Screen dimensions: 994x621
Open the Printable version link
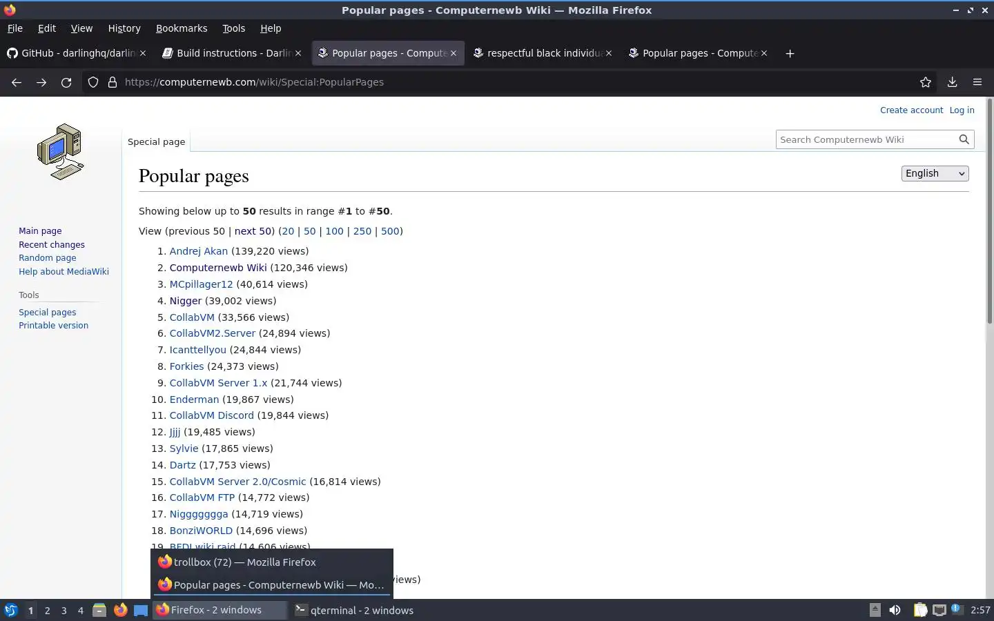pos(53,326)
